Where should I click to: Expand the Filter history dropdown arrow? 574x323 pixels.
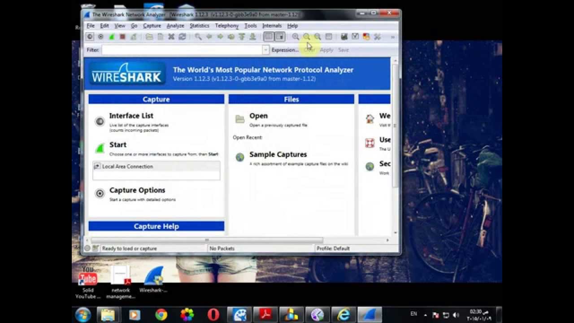pyautogui.click(x=265, y=50)
